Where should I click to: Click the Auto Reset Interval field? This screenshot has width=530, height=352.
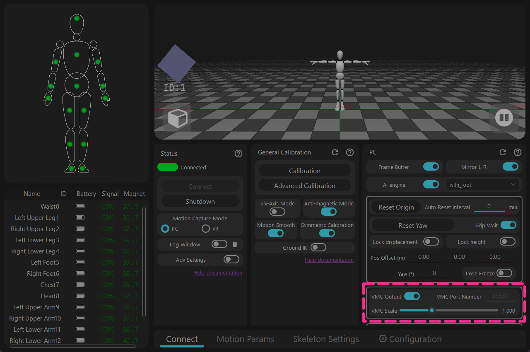pos(489,206)
